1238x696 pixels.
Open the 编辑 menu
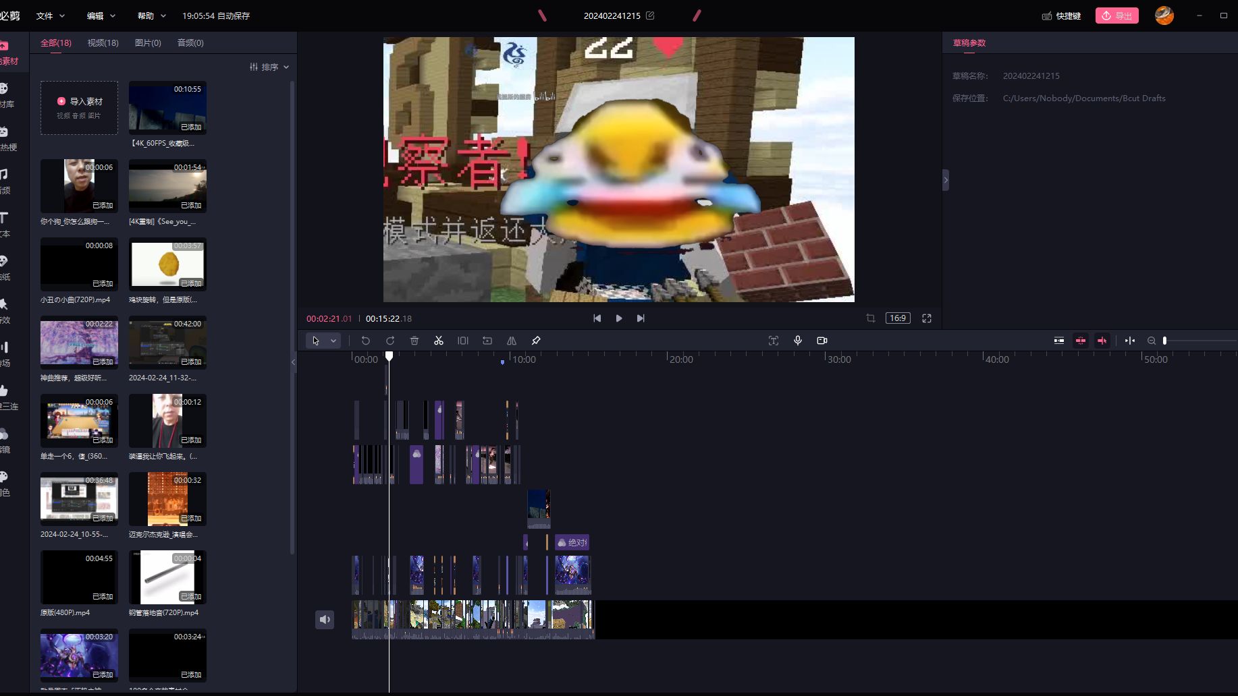(101, 16)
